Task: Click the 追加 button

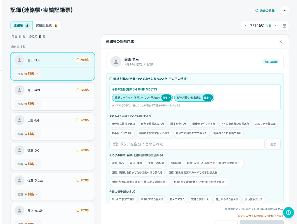Action: click(x=273, y=144)
